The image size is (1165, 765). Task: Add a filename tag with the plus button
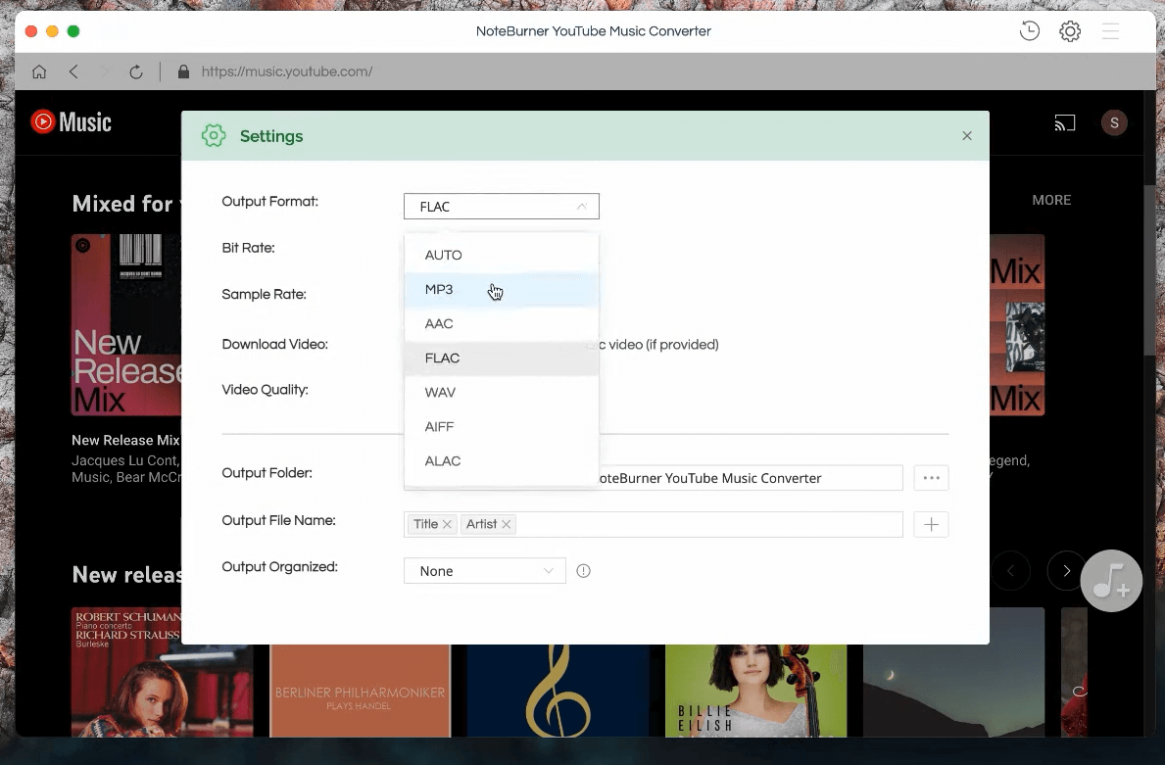(931, 524)
